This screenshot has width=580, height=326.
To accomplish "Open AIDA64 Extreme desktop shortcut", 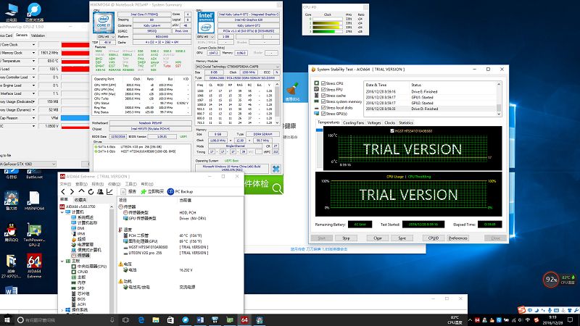I will (34, 265).
